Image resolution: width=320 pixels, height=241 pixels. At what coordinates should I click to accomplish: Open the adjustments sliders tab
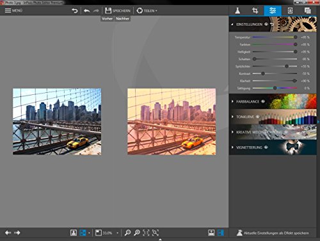click(x=273, y=10)
